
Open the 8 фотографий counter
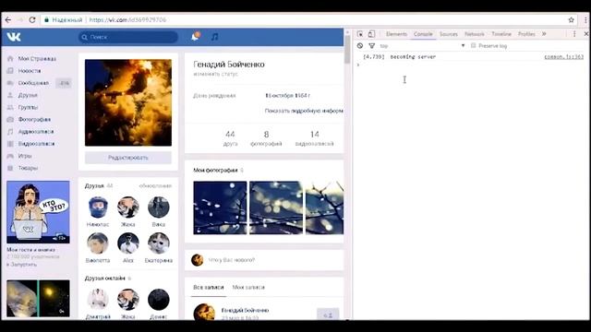click(266, 138)
